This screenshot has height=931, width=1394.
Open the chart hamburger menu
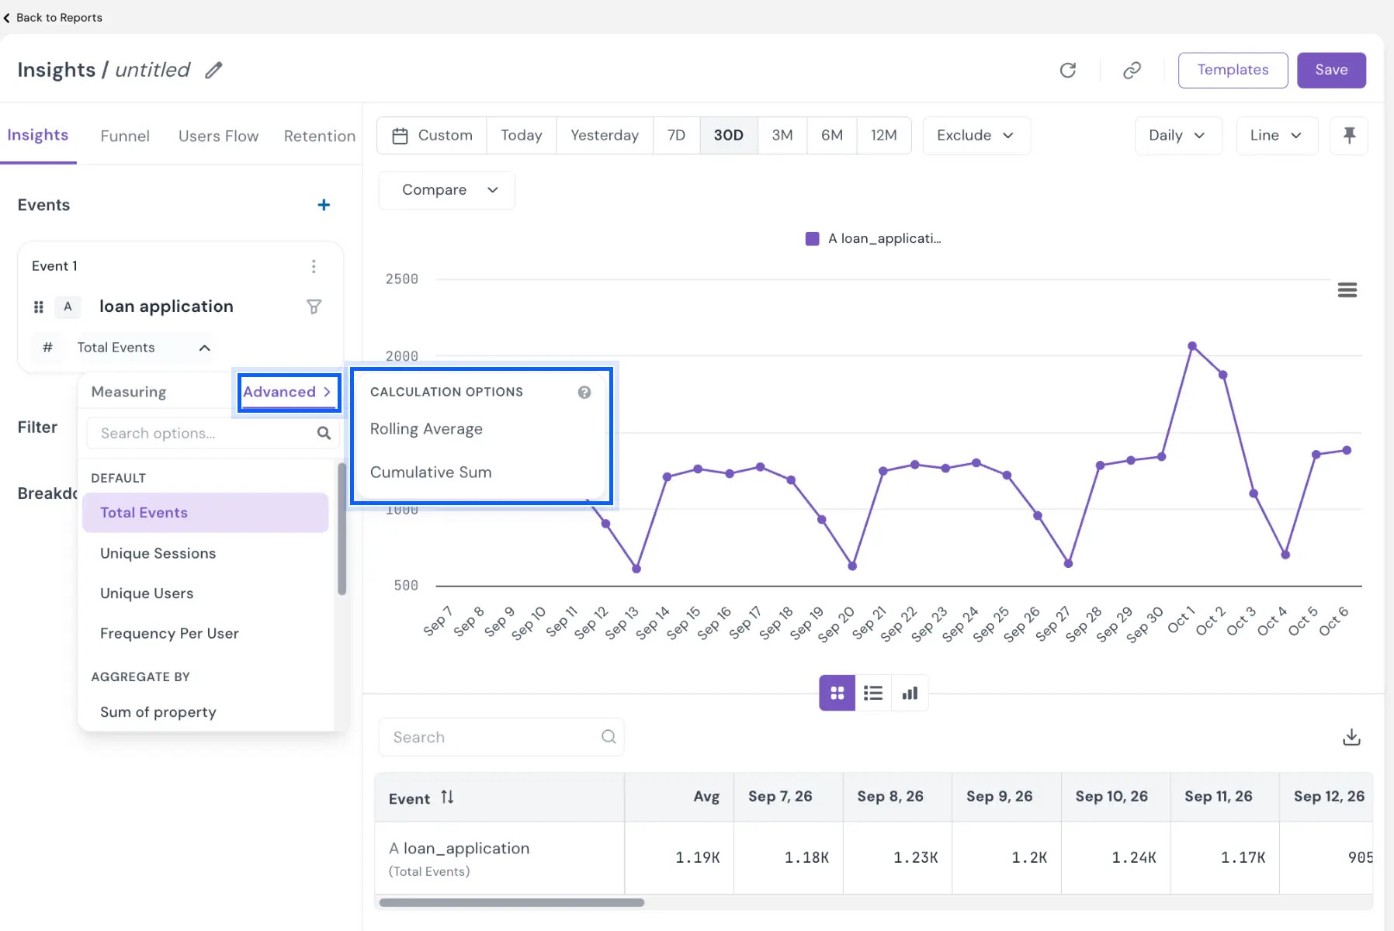[x=1347, y=290]
